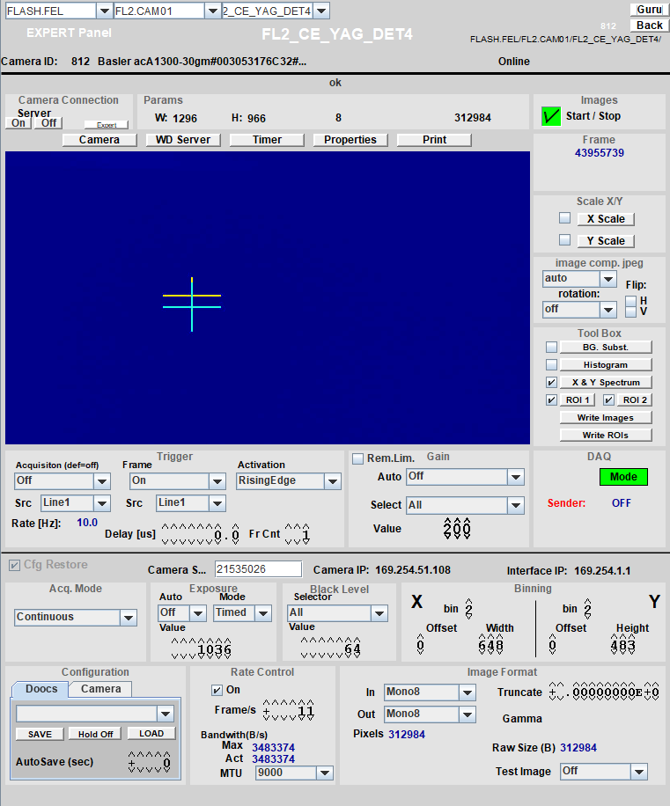This screenshot has width=670, height=806.
Task: Click the green DAQ Mode button
Action: 623,477
